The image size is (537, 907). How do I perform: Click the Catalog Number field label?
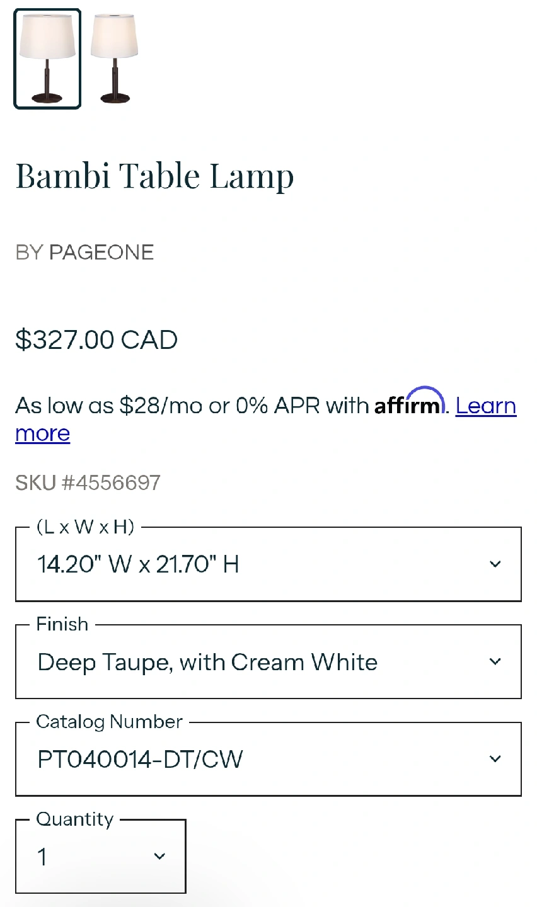coord(110,722)
